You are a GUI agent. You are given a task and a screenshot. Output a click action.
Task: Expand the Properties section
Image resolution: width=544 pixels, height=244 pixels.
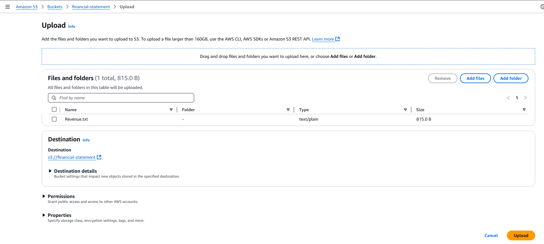[x=44, y=215]
